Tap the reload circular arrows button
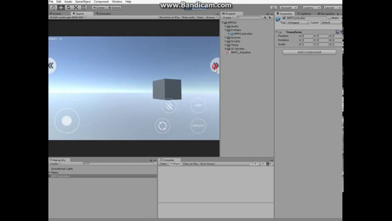This screenshot has height=221, width=392. click(163, 126)
